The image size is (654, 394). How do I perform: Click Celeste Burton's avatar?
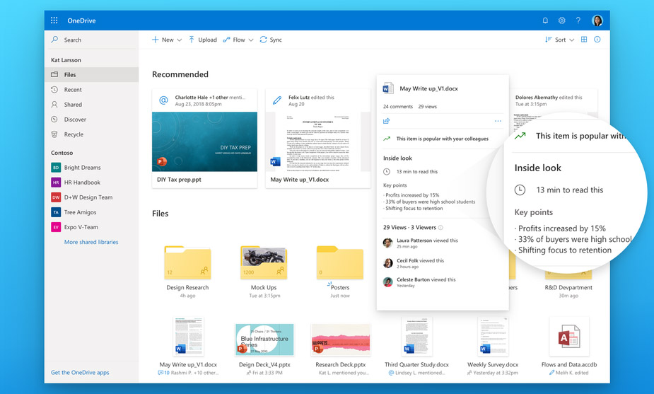pyautogui.click(x=388, y=282)
